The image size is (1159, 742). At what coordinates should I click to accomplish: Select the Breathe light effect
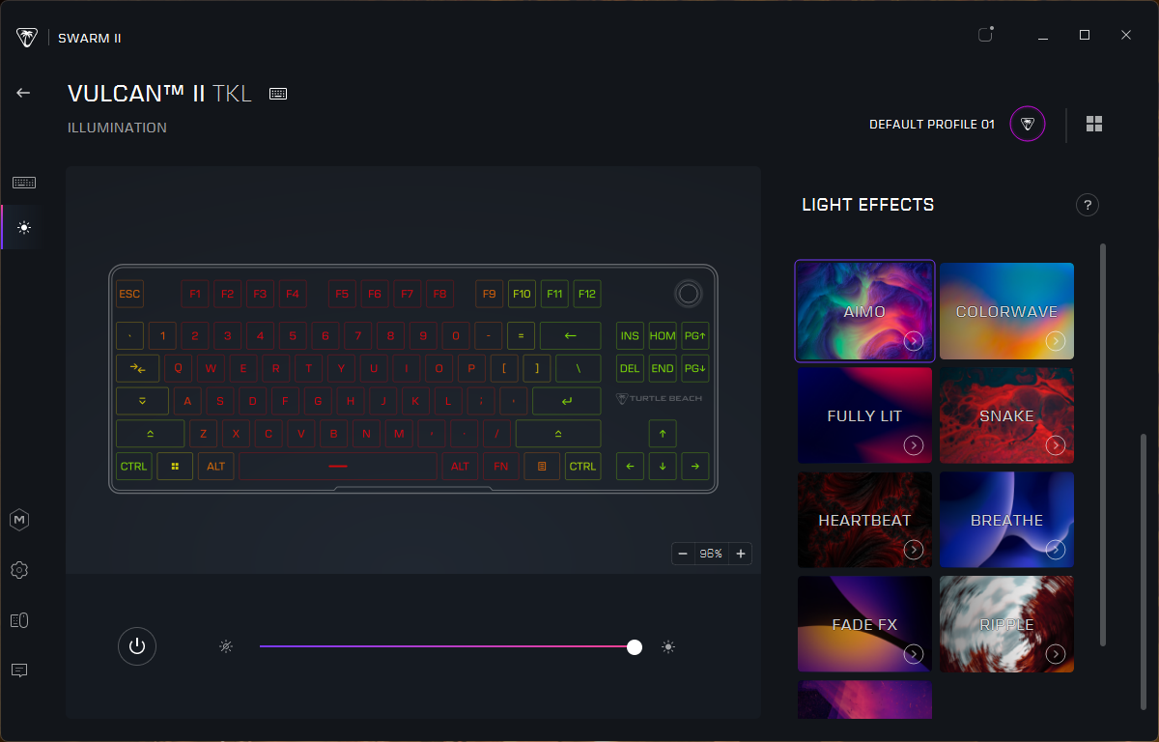tap(1006, 520)
